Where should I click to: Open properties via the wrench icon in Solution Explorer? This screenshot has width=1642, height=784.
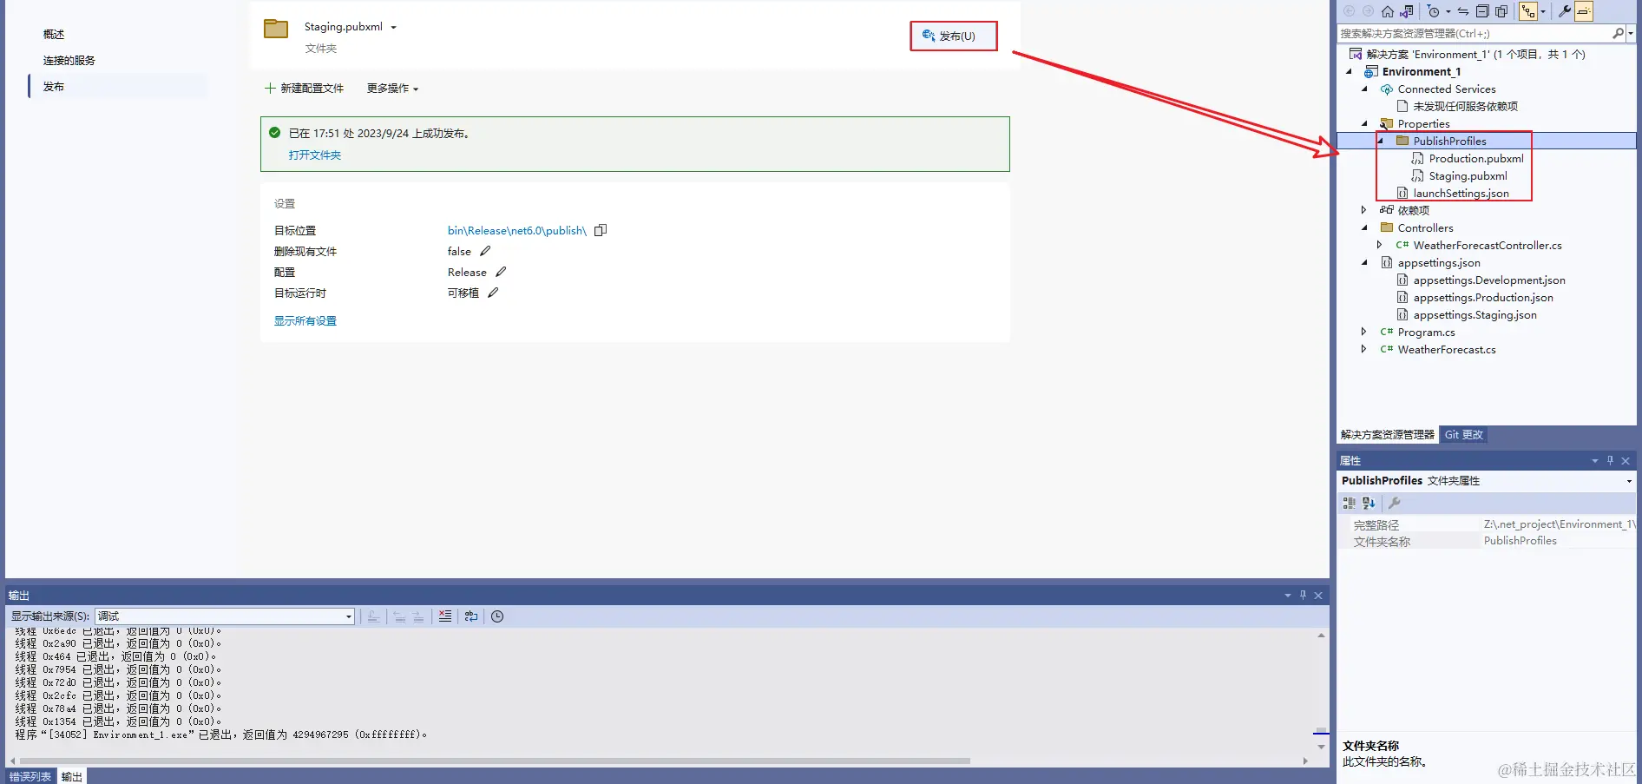coord(1565,11)
